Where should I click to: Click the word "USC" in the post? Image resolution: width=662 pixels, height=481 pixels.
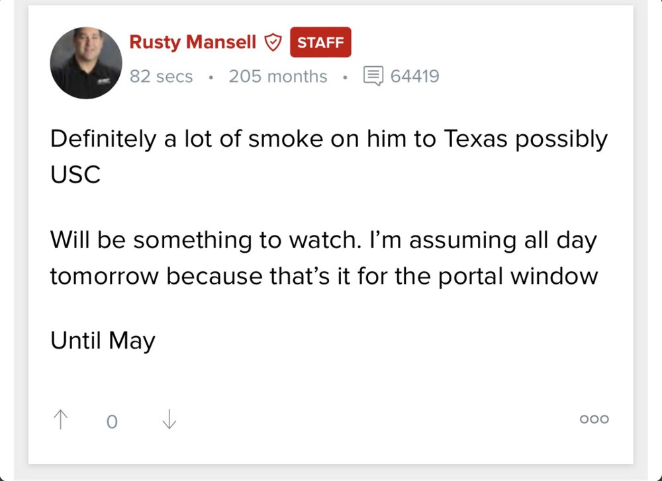click(x=75, y=174)
